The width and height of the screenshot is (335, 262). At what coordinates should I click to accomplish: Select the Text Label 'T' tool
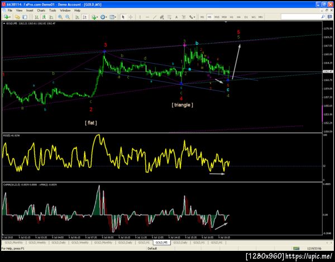[184, 17]
